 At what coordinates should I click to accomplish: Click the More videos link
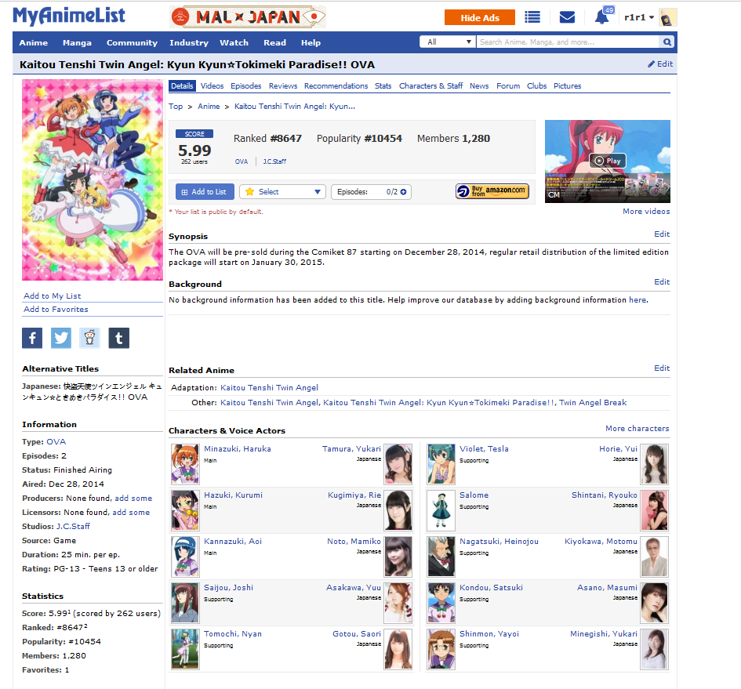pos(646,211)
